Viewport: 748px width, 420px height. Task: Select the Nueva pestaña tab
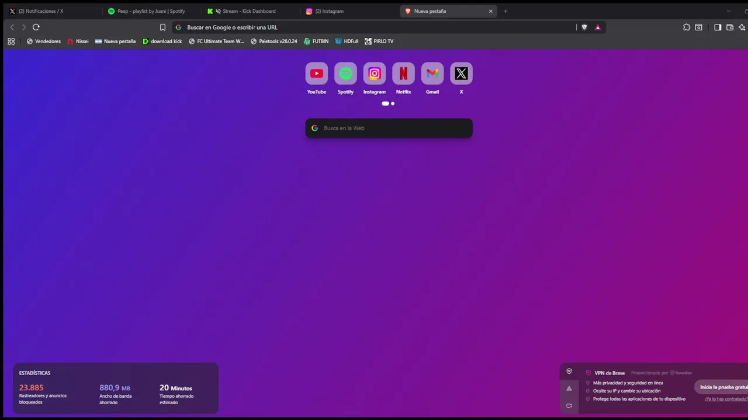[448, 11]
